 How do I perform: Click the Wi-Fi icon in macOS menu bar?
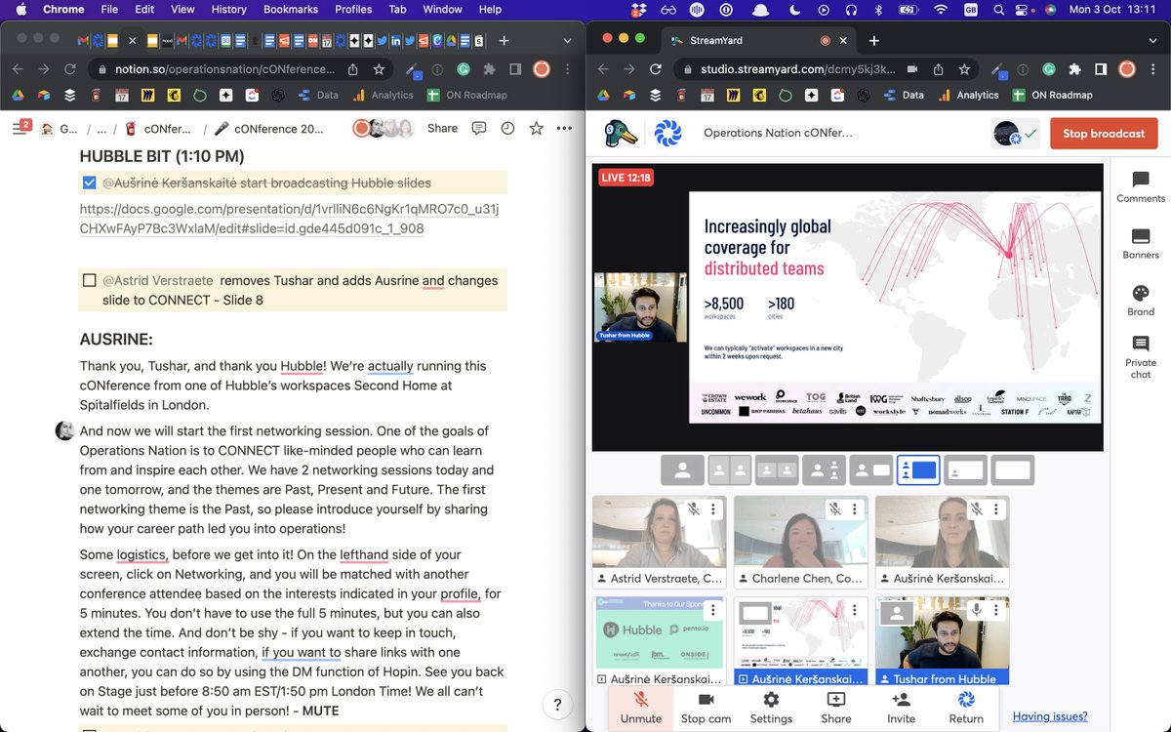pos(941,9)
